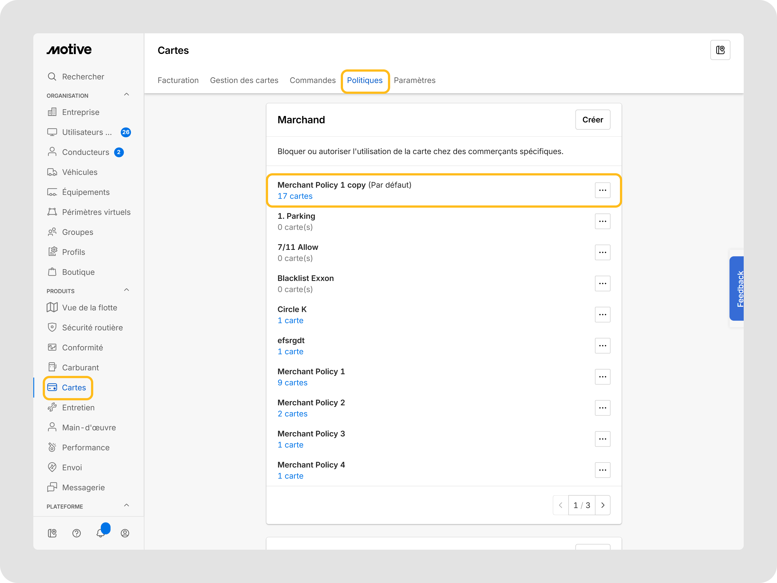
Task: Click the Cartes card icon
Action: [52, 387]
